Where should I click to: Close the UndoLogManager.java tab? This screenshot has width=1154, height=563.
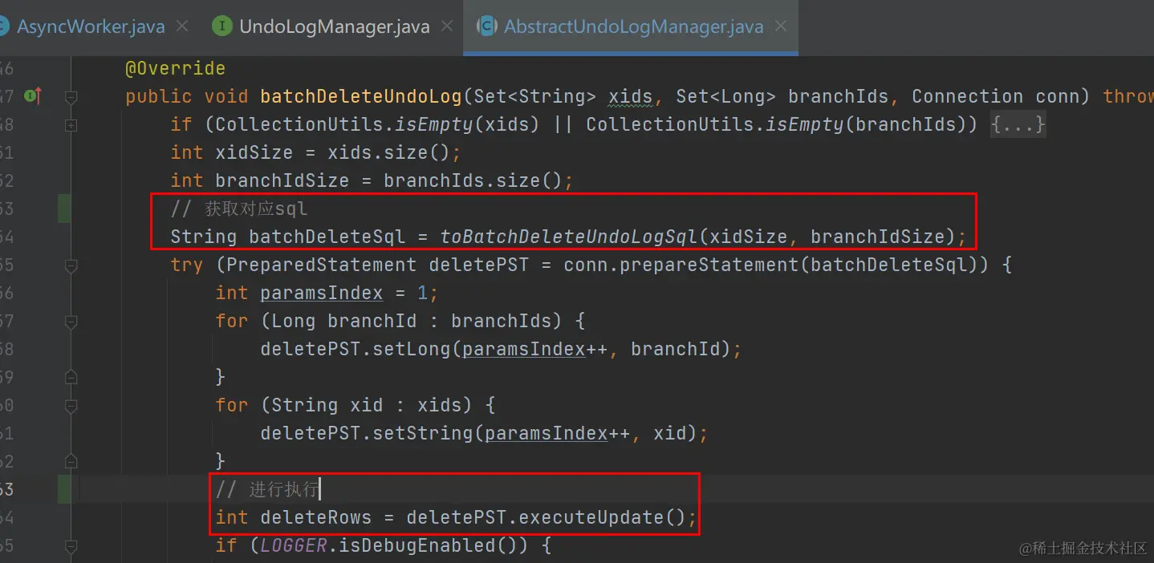tap(447, 26)
